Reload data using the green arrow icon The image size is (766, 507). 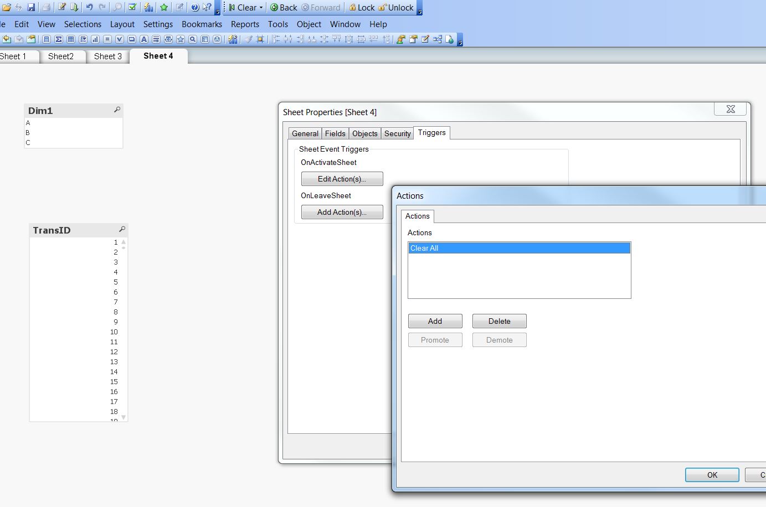coord(74,7)
